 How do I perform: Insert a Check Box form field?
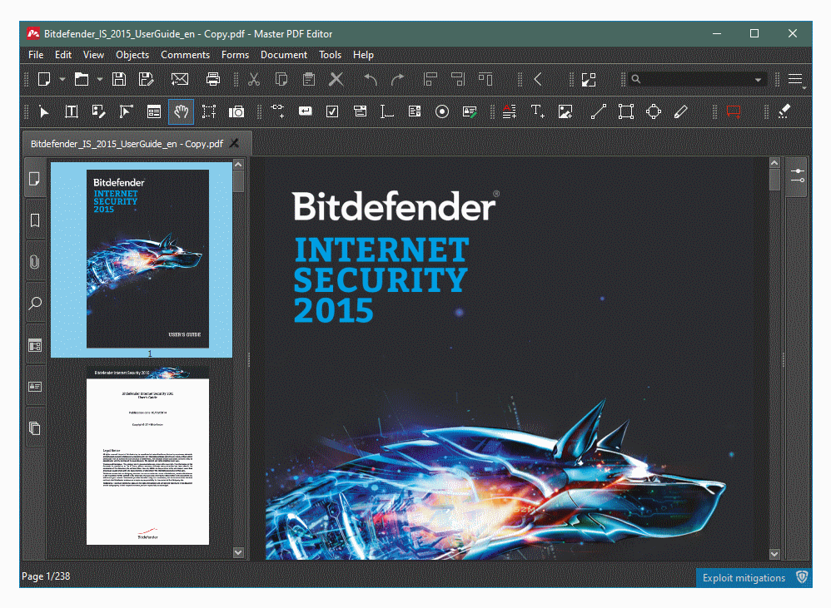(x=332, y=111)
